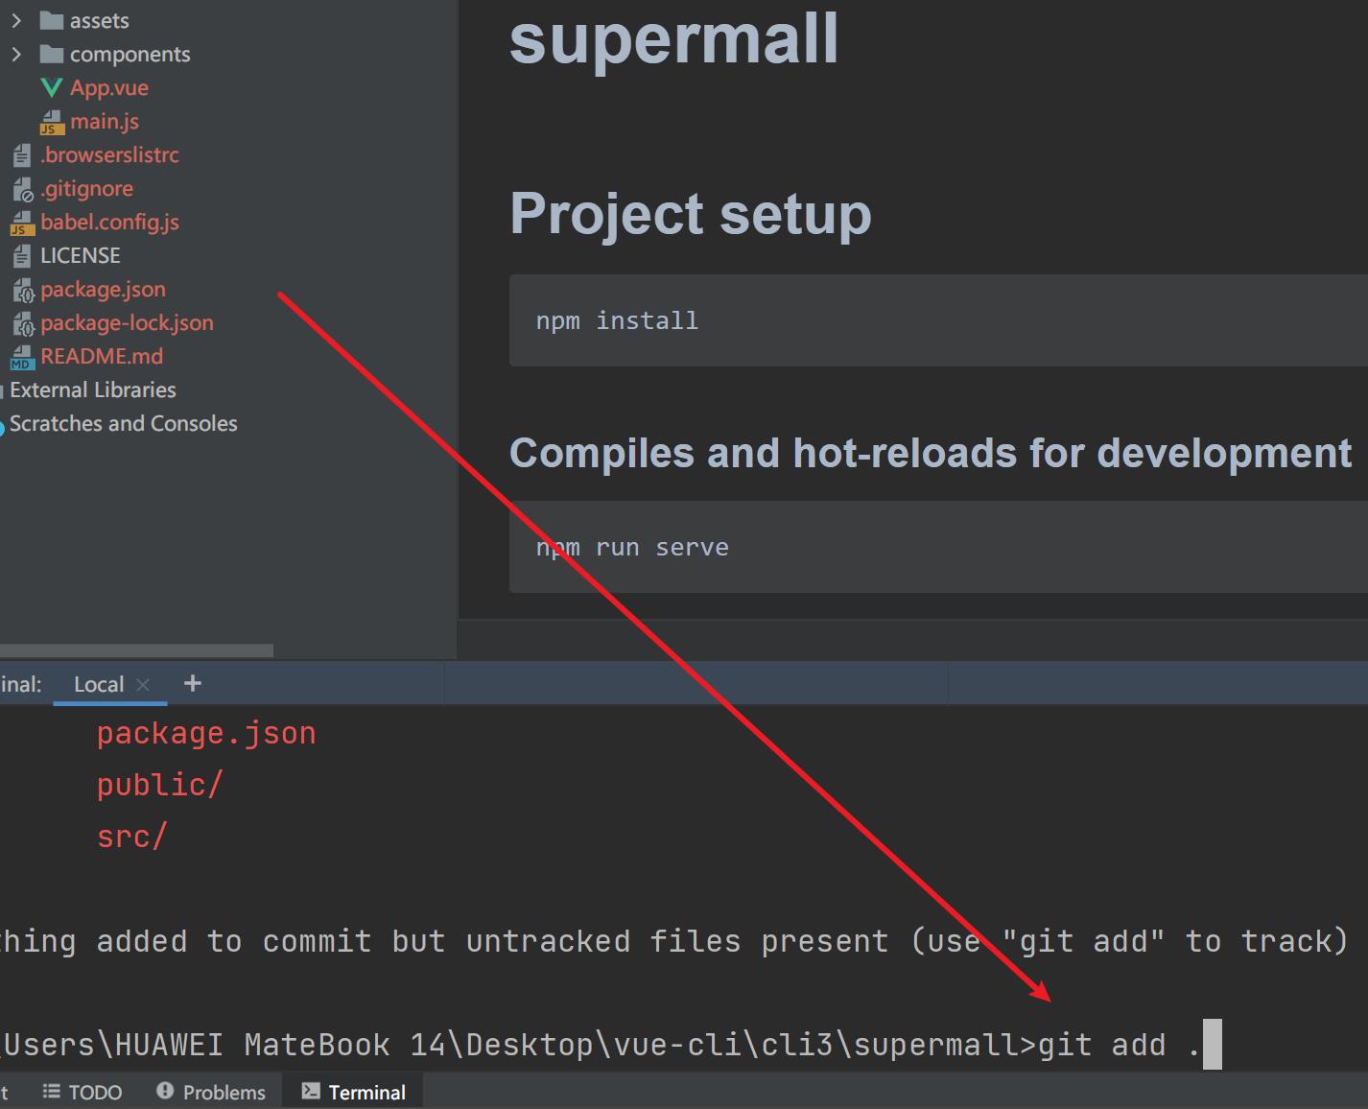
Task: Open the LICENSE file
Action: [81, 255]
